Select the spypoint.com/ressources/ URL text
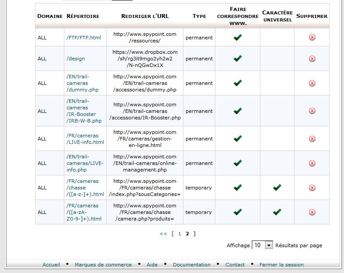Viewport: 344px width, 273px height. tap(145, 38)
